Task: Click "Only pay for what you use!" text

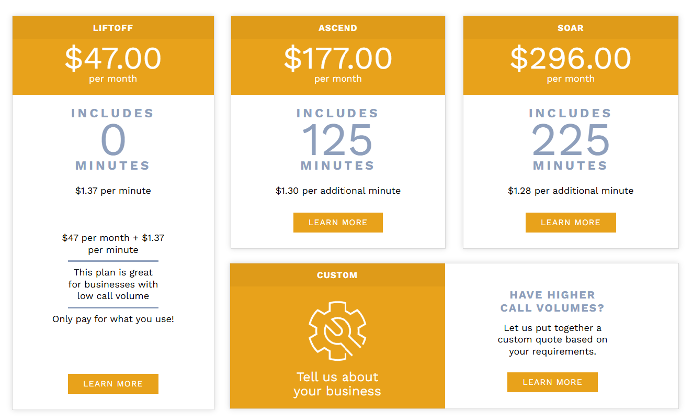Action: (113, 319)
